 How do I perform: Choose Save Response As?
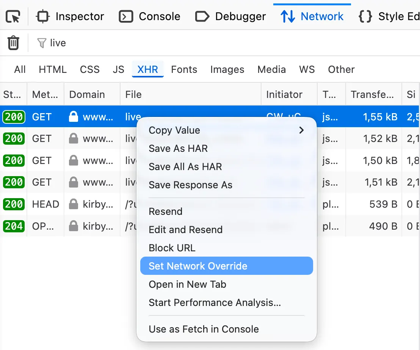(227, 185)
